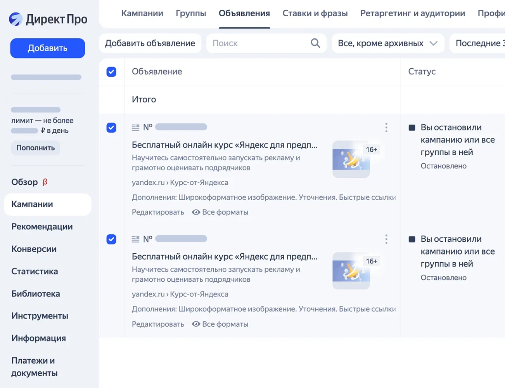Viewport: 505px width, 388px height.
Task: Open Все форматы for the first ad
Action: tap(220, 212)
